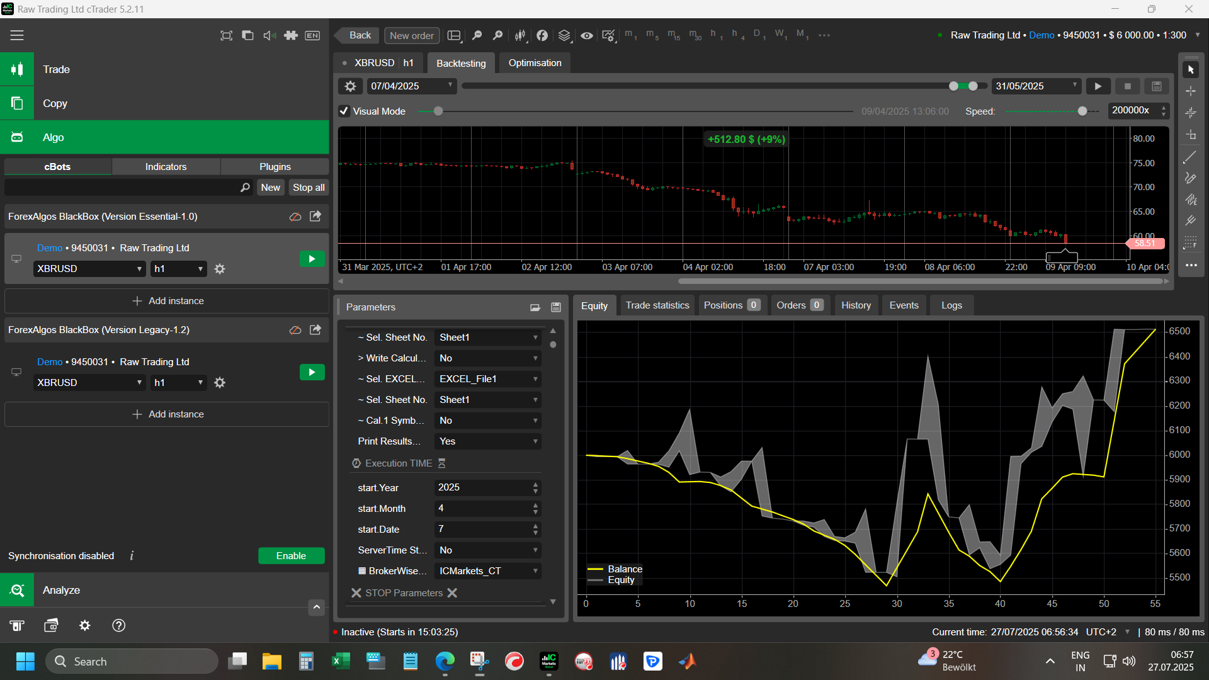Click the EN language icon
Screen dimensions: 1209x680
[x=312, y=35]
